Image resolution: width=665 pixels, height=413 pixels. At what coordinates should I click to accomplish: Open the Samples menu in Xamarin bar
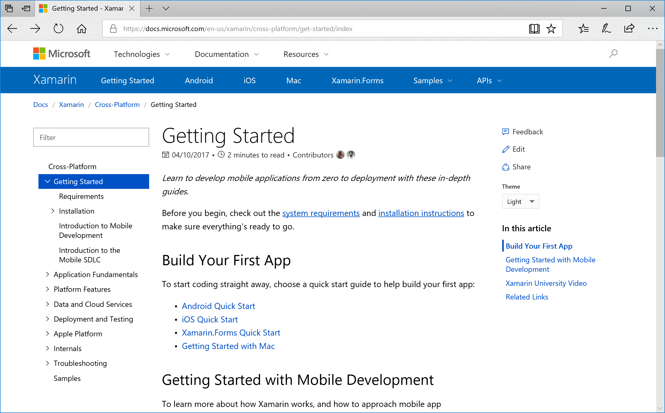(433, 81)
